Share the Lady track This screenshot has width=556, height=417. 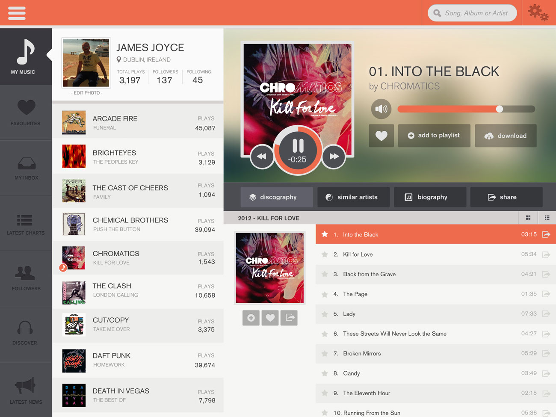(546, 314)
